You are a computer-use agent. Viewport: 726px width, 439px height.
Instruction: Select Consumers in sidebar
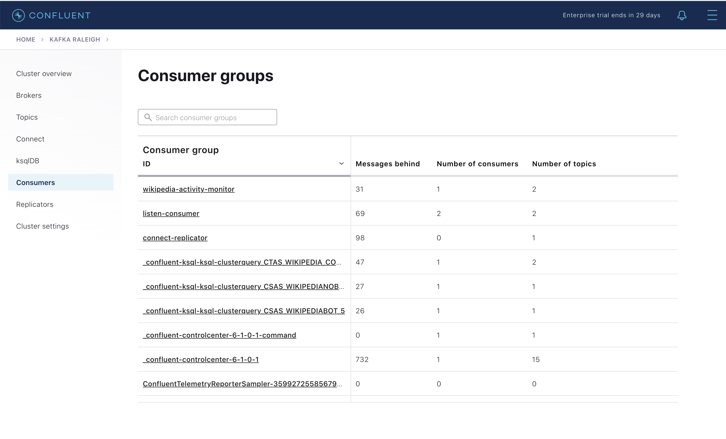pyautogui.click(x=61, y=182)
